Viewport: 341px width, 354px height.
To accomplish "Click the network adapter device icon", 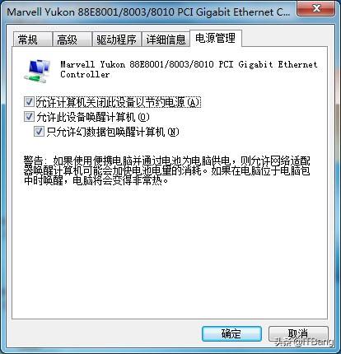I will point(37,71).
